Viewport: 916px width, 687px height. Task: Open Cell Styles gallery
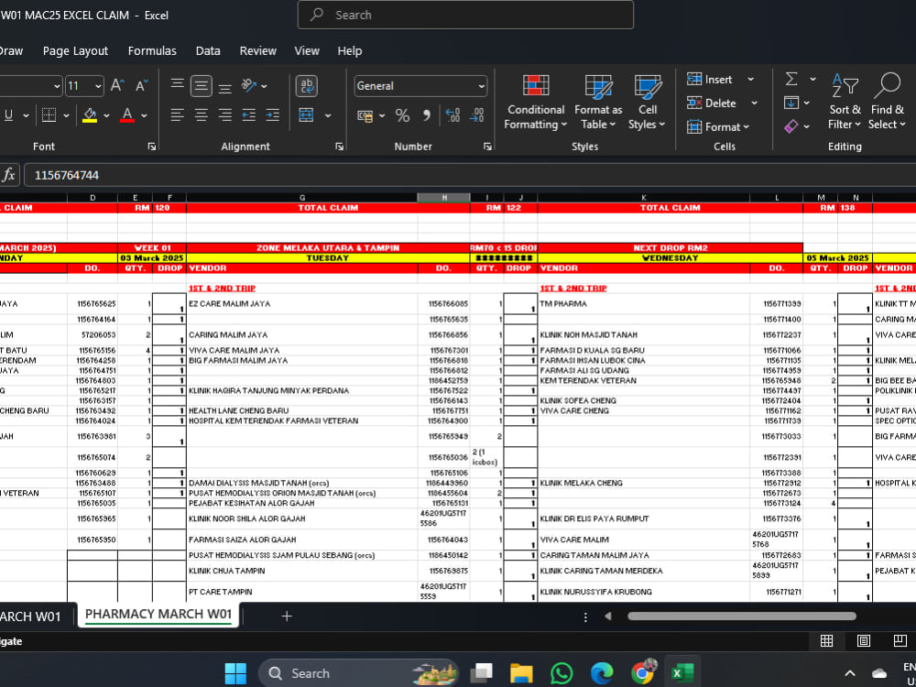(648, 103)
